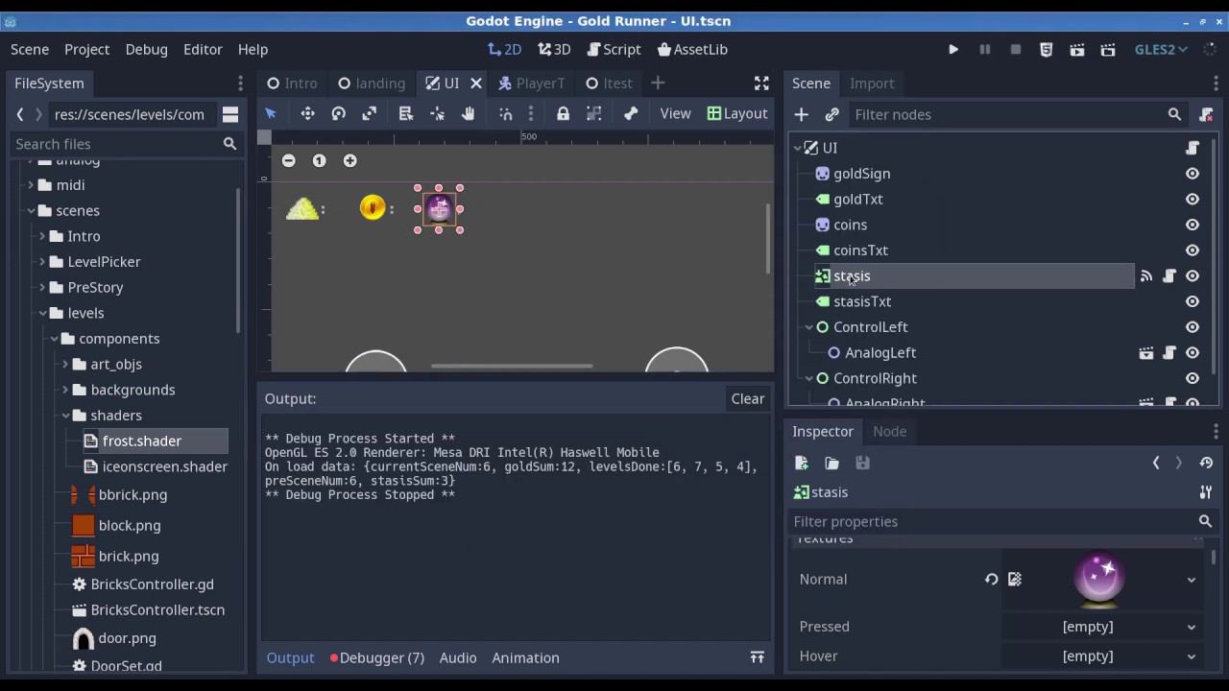The image size is (1229, 691).
Task: Select the Move mode tool
Action: pyautogui.click(x=307, y=113)
